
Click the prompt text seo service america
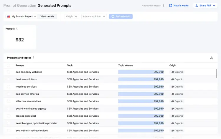tap(27, 94)
